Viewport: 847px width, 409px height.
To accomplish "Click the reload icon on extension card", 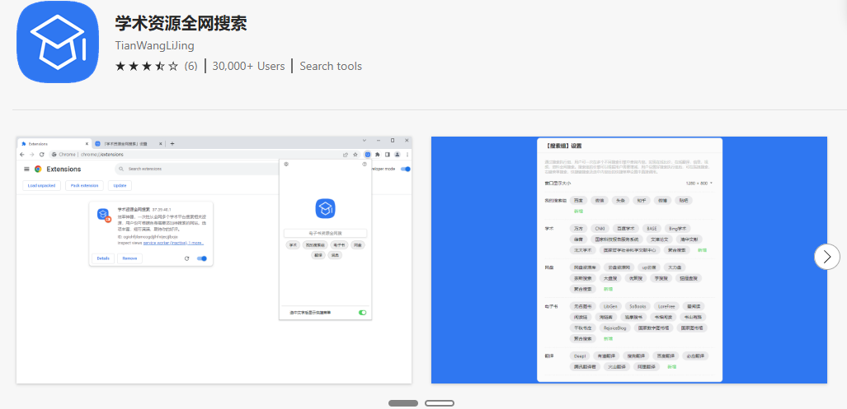I will (x=187, y=258).
